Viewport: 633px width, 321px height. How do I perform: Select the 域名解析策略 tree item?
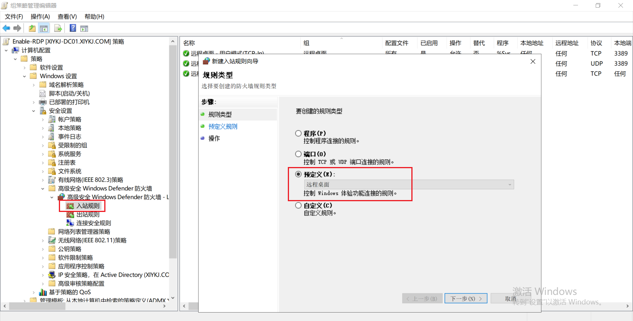[66, 85]
